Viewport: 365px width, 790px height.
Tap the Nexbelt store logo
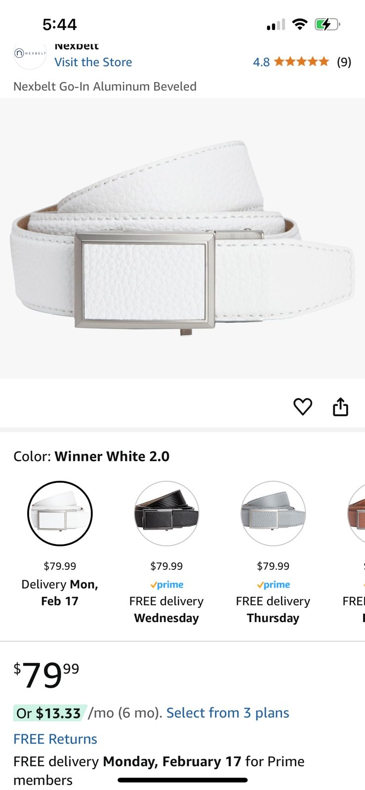(x=30, y=53)
